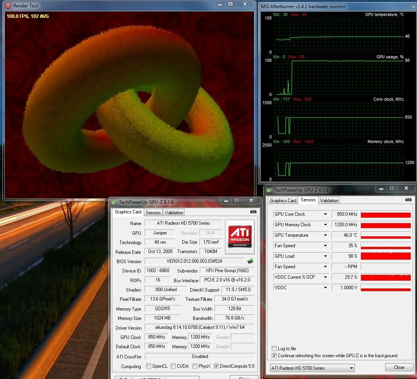417x379 pixels.
Task: Open the Fan Speed RPM sensor dropdown
Action: 325,267
